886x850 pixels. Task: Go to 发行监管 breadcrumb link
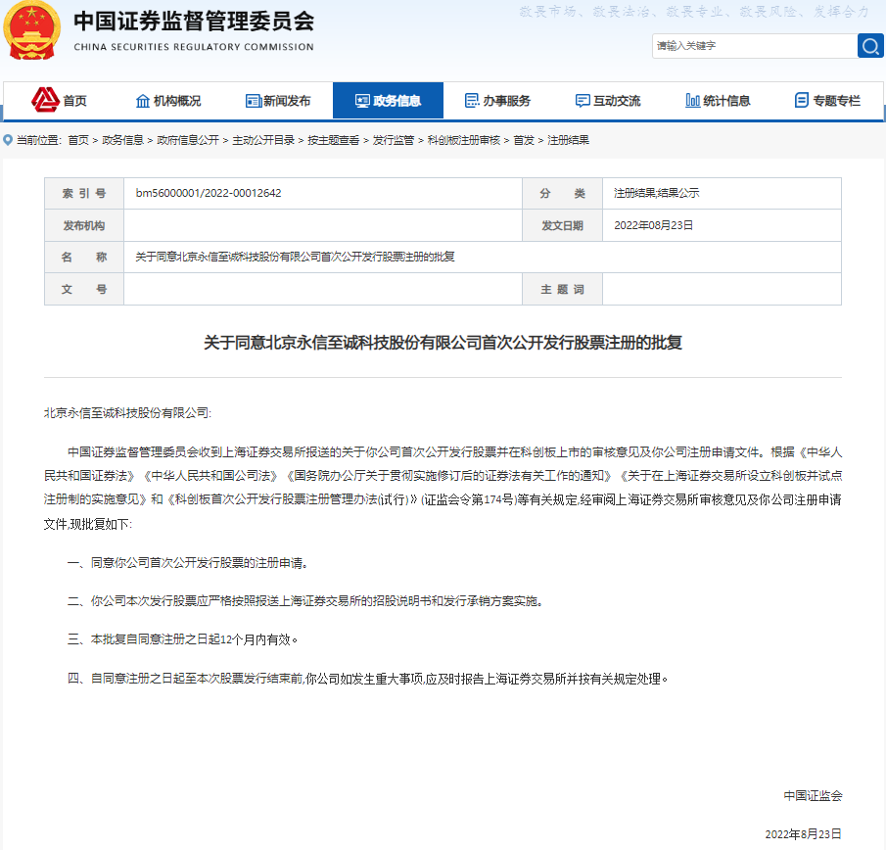394,140
